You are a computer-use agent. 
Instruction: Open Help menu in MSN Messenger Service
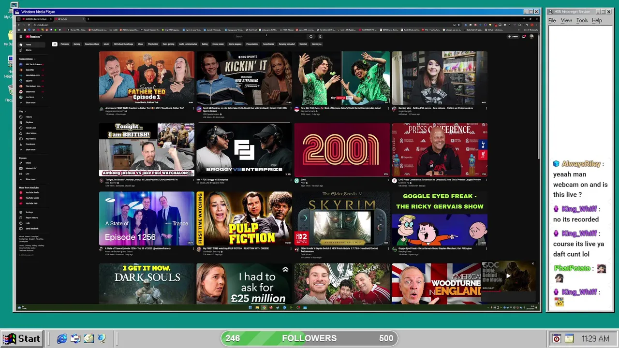[x=597, y=20]
